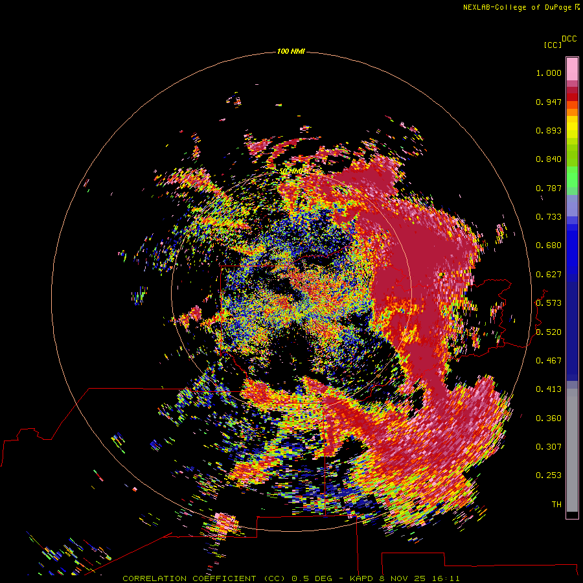Select the 0.307 legend value

click(x=549, y=447)
